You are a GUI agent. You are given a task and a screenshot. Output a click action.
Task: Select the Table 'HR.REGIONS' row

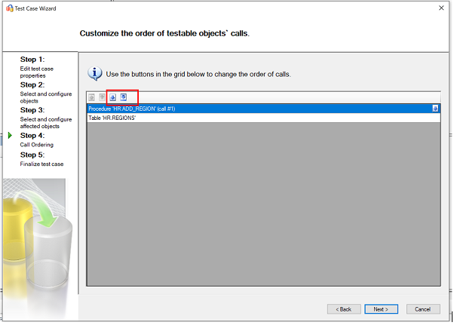263,118
